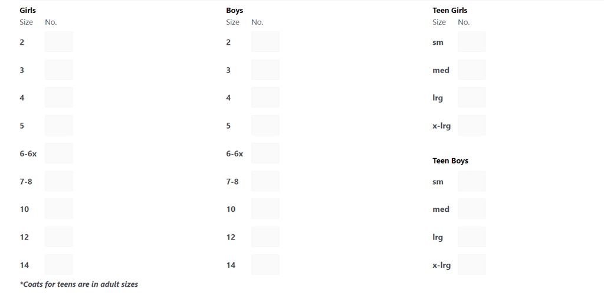Click the Boys size 2 number field
Image resolution: width=604 pixels, height=295 pixels.
pyautogui.click(x=265, y=42)
